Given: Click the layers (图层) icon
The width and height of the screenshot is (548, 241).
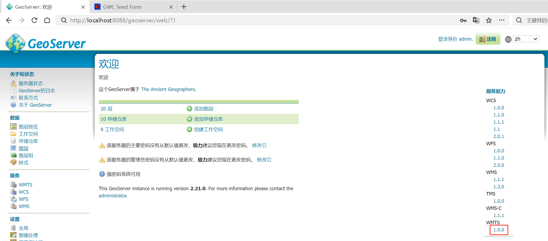Looking at the screenshot, I should coord(13,148).
